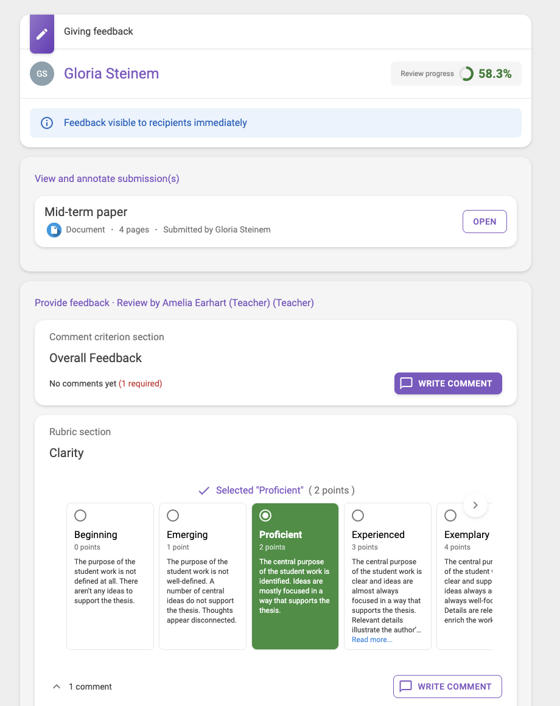
Task: Click the speech bubble icon in Clarity's Write Comment
Action: [x=405, y=687]
